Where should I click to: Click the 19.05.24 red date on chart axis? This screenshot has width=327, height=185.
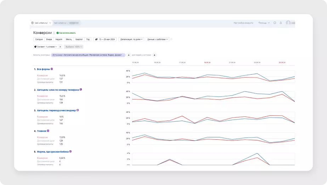(207, 63)
